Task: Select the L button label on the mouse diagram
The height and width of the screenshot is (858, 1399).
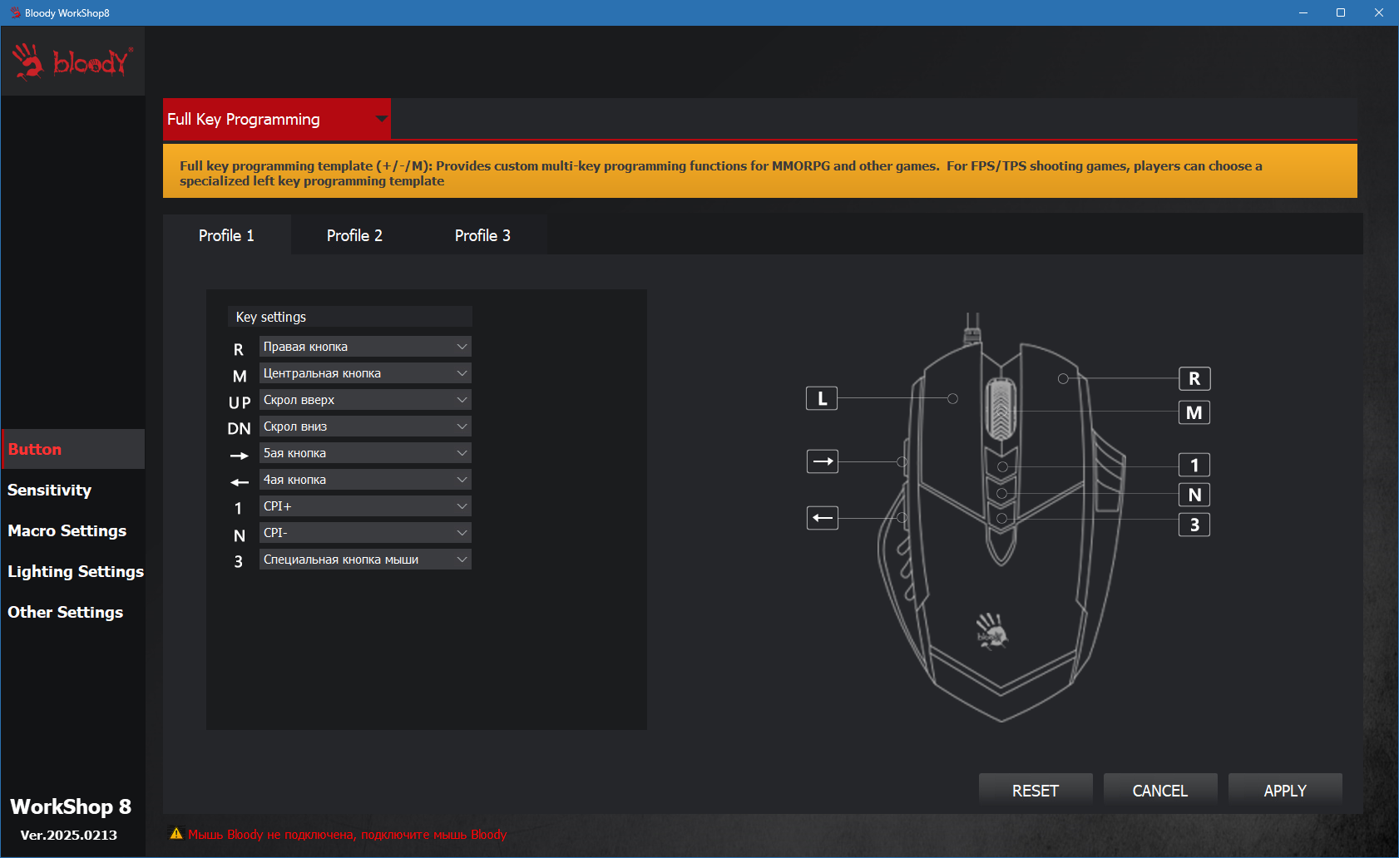Action: 822,398
